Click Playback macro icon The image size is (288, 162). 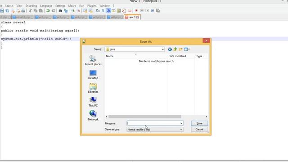147,11
